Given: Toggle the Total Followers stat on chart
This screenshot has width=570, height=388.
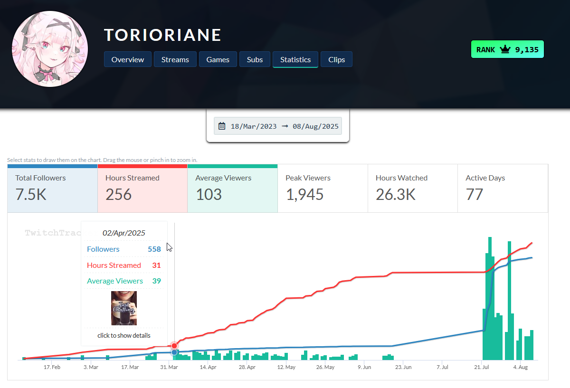Looking at the screenshot, I should pyautogui.click(x=52, y=188).
